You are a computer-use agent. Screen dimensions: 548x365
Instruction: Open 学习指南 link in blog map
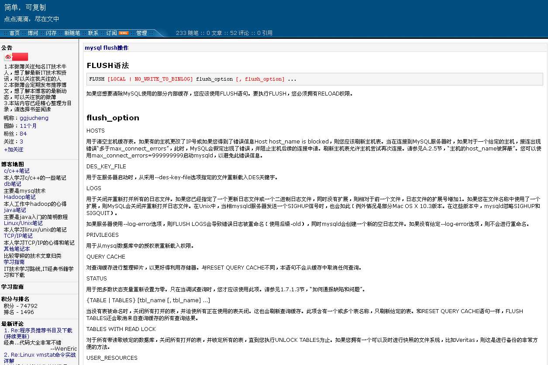coord(14,262)
